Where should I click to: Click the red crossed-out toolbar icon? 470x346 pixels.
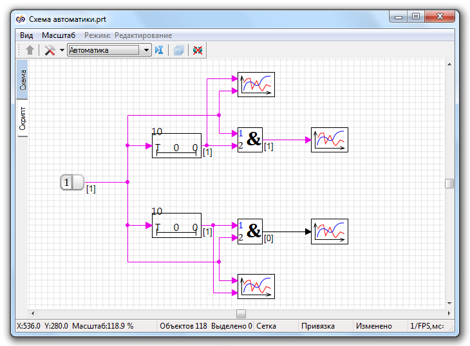pos(198,50)
